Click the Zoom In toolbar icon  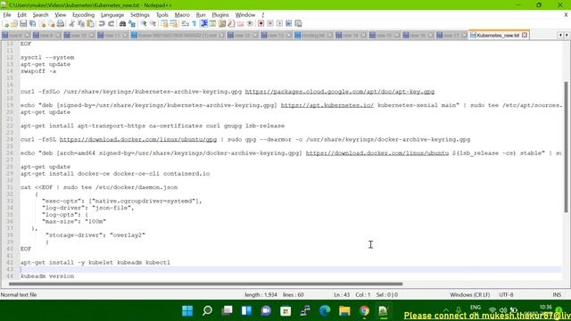(x=144, y=24)
